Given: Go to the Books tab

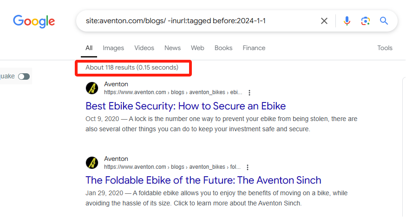Looking at the screenshot, I should point(223,48).
